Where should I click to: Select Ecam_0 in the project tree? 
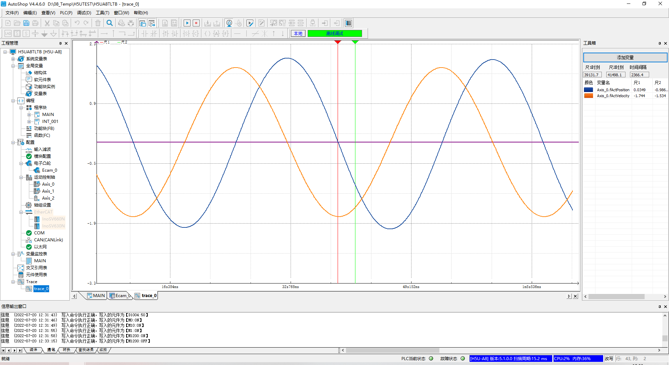49,170
